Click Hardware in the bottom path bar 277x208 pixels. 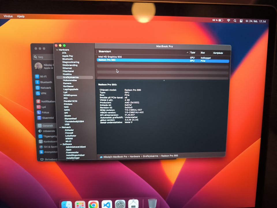tap(135, 156)
